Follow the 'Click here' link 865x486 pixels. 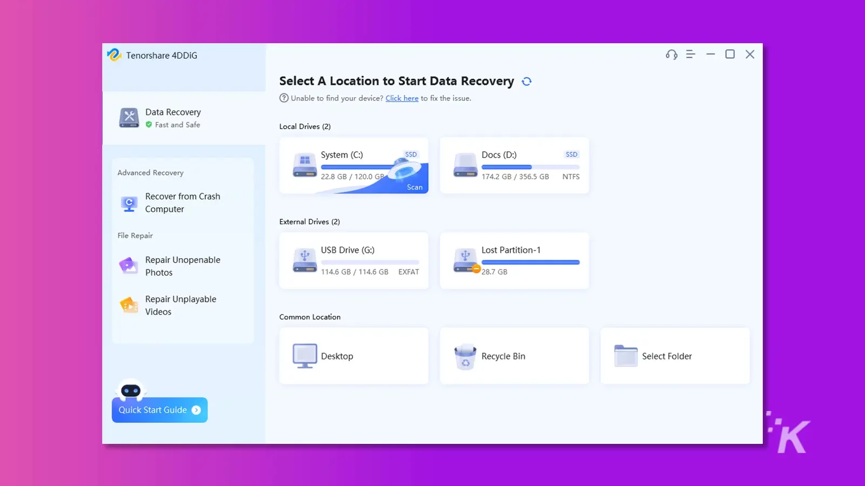click(402, 98)
